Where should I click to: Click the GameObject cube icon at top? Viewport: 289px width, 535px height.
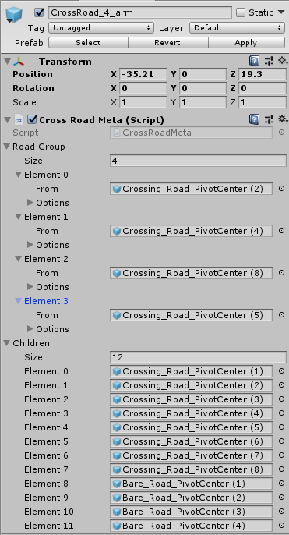coord(14,15)
